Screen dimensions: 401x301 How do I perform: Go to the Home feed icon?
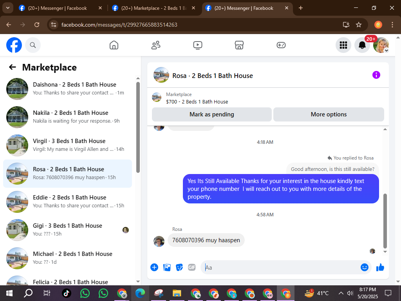[114, 45]
